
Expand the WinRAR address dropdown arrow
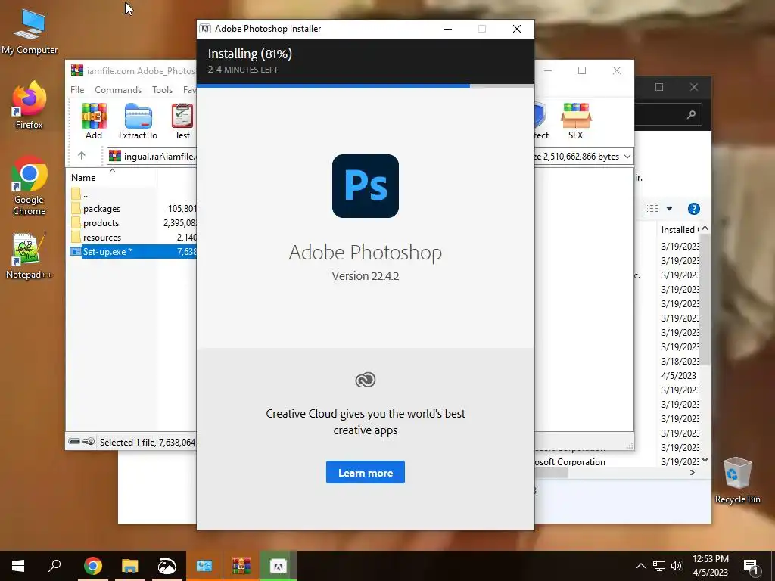pos(627,156)
